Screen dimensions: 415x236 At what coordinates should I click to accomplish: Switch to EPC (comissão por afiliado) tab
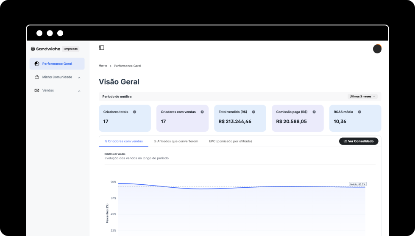(x=231, y=141)
